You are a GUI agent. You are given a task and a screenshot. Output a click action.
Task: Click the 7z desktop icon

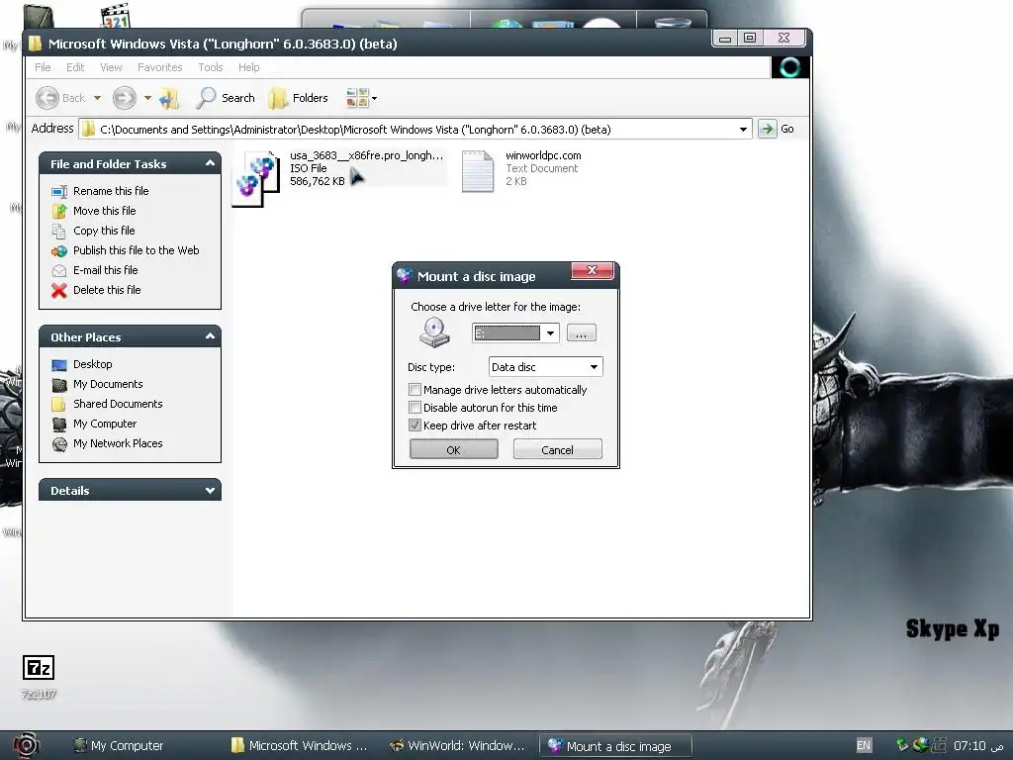pos(39,668)
